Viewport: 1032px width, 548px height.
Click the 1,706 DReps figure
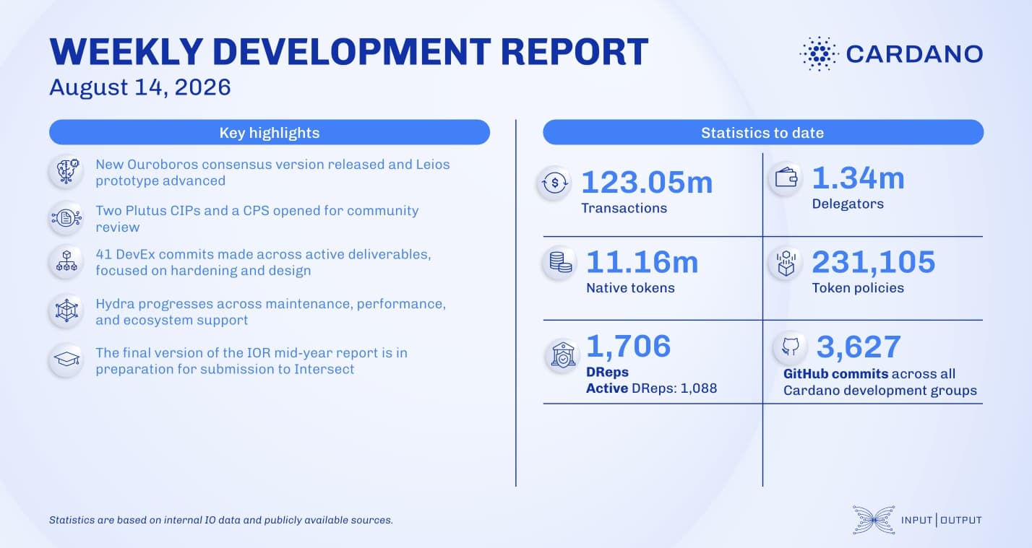click(x=629, y=346)
